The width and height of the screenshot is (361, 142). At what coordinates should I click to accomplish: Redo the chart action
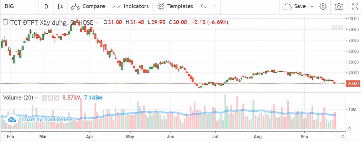[x=214, y=6]
